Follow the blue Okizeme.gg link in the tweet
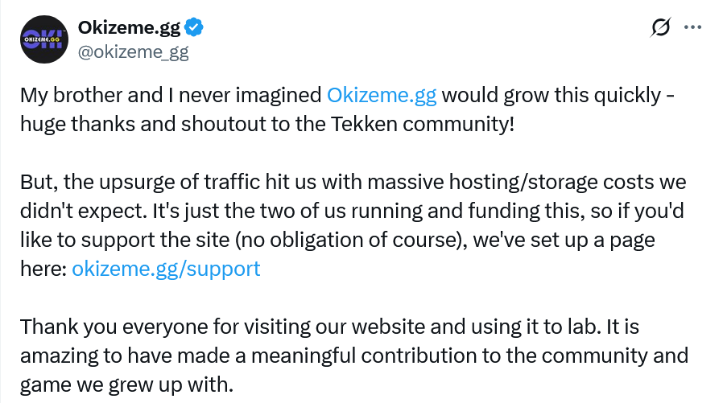 [382, 95]
